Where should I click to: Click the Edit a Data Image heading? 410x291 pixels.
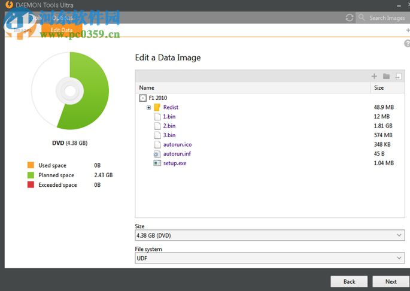coord(168,57)
